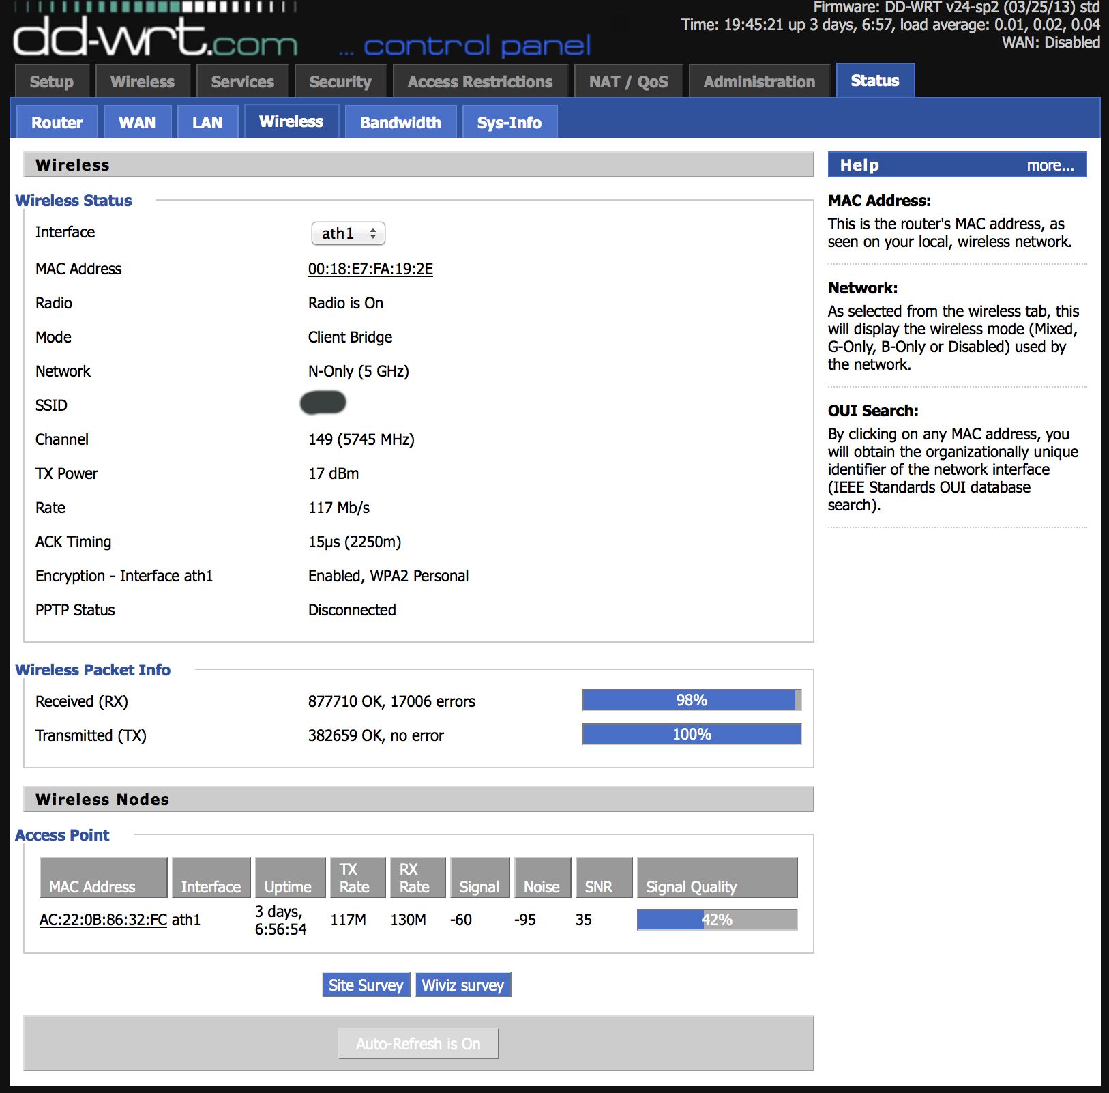Open the ath1 Interface dropdown
The image size is (1109, 1093).
point(349,233)
